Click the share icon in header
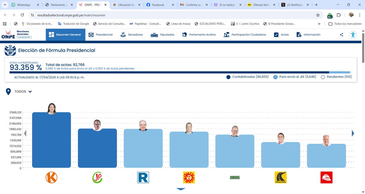The image size is (365, 194). (342, 35)
